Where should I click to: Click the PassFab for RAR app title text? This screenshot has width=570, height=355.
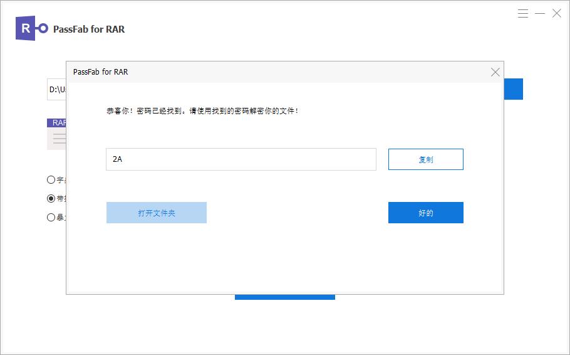pyautogui.click(x=89, y=29)
